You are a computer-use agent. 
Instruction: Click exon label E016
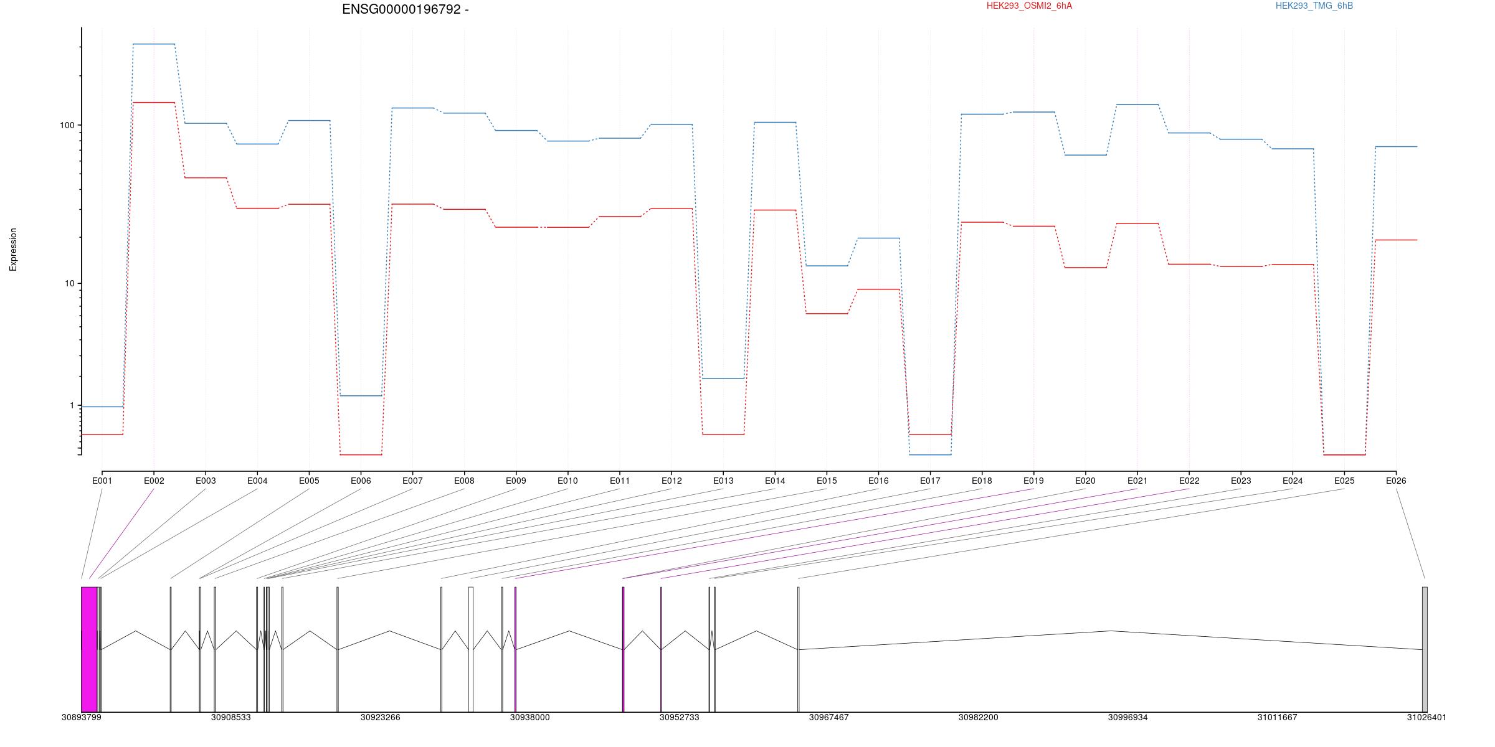[x=878, y=481]
